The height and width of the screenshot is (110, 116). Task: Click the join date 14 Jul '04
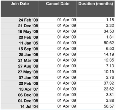(29, 107)
